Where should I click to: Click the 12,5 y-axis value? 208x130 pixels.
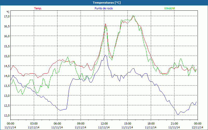[7, 106]
